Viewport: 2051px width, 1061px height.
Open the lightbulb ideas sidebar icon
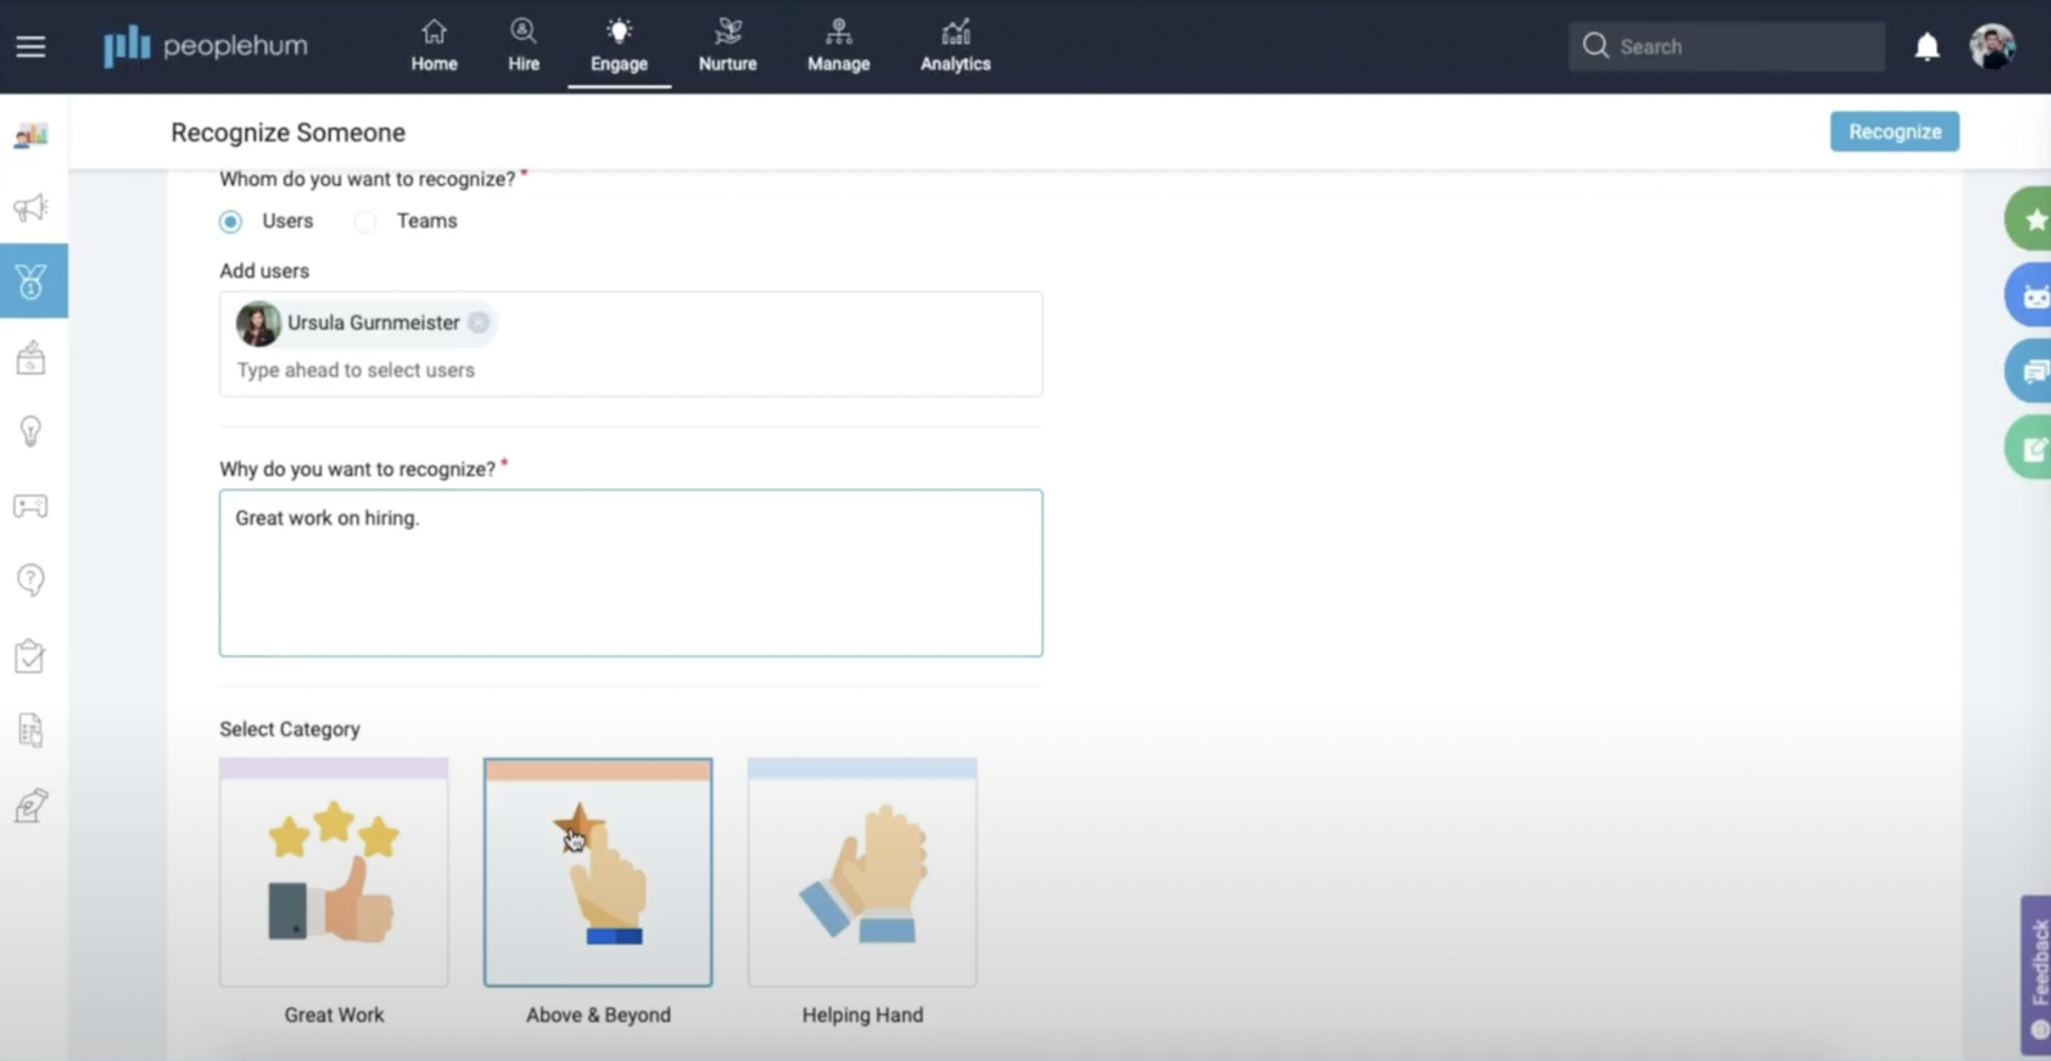coord(31,431)
